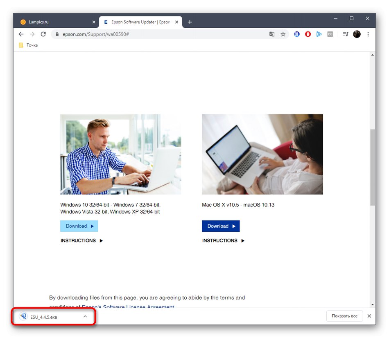Select the Epson Software Updater tab

pyautogui.click(x=140, y=22)
